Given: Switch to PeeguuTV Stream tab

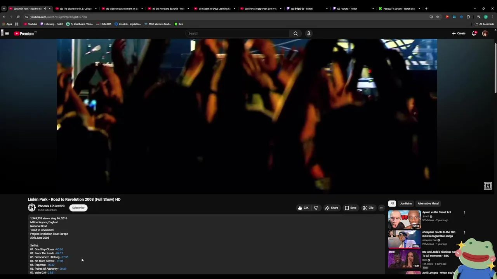Looking at the screenshot, I should (399, 9).
